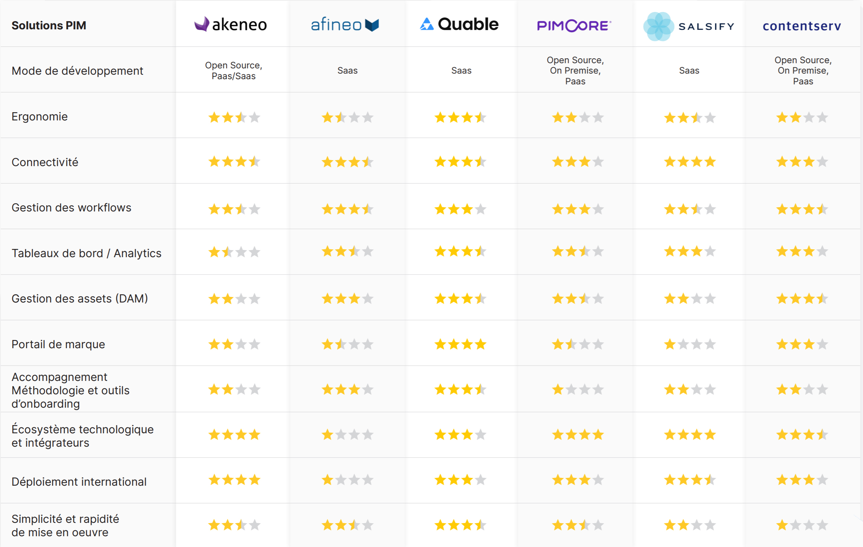Click Quable's Ergonomie star rating
This screenshot has height=547, width=863.
point(460,117)
